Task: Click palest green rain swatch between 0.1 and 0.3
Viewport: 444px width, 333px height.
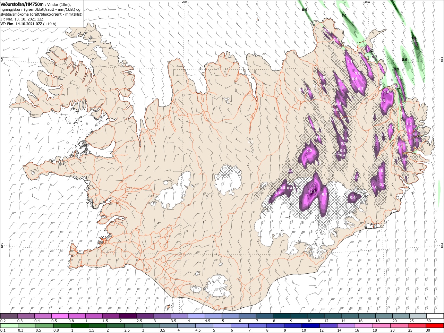Action: (9, 326)
